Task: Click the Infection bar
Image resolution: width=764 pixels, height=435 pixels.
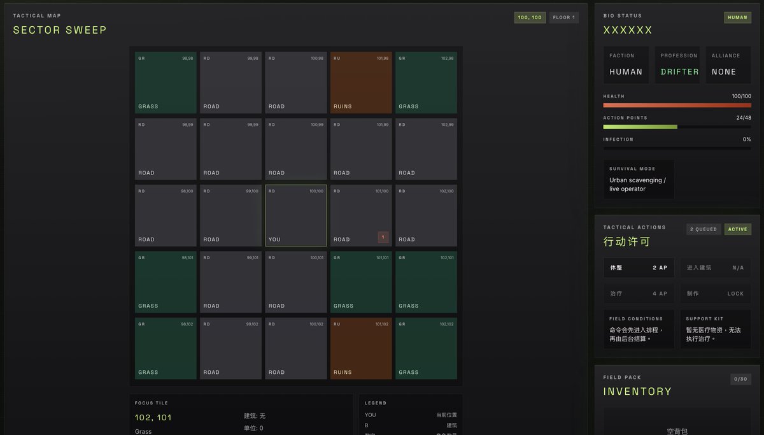Action: [677, 148]
